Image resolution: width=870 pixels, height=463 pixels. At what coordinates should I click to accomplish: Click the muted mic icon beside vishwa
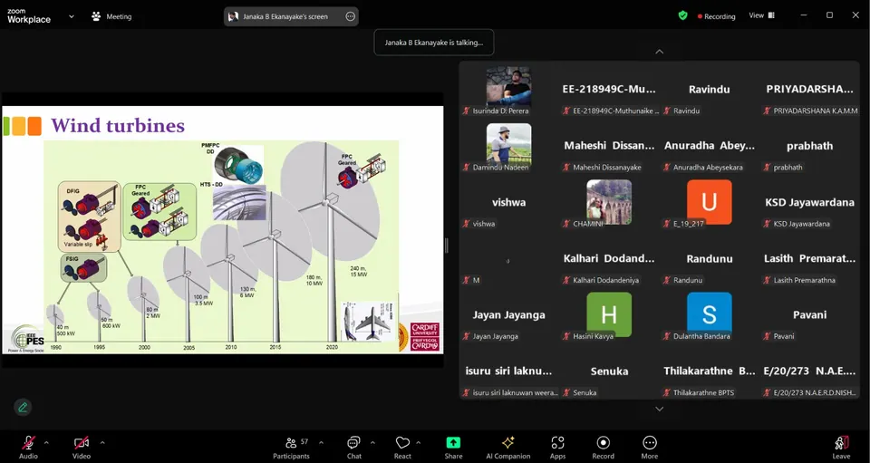(467, 224)
